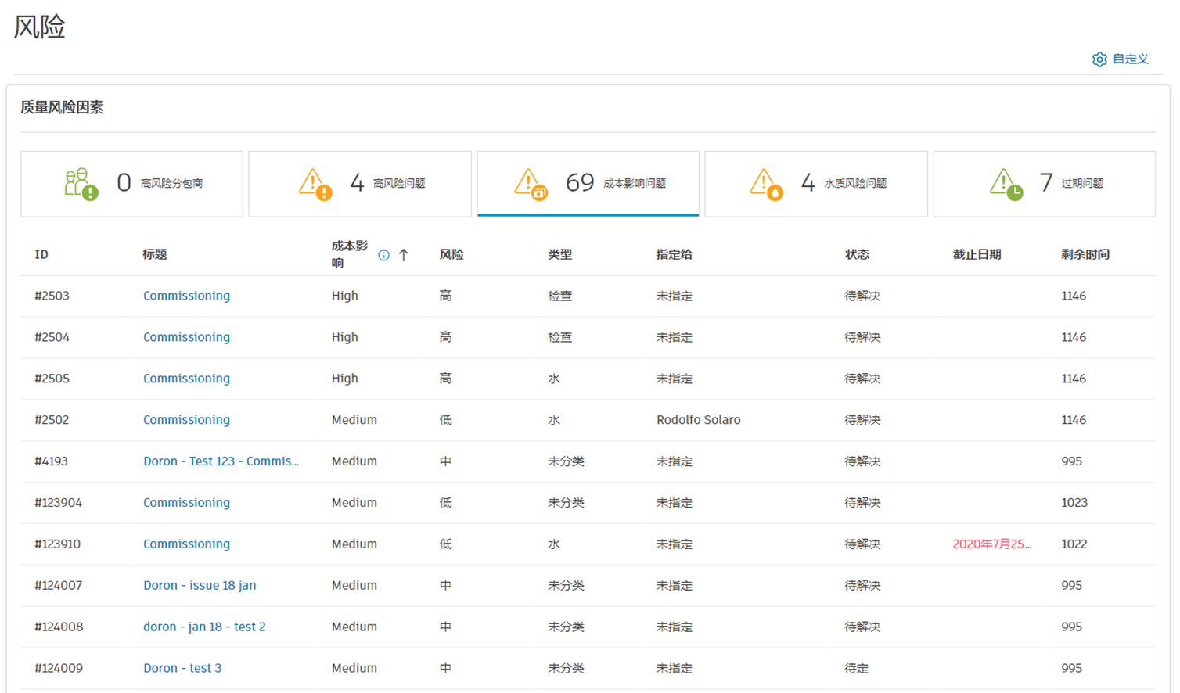Click the Rodolfo Solaro assignee cell

(699, 420)
